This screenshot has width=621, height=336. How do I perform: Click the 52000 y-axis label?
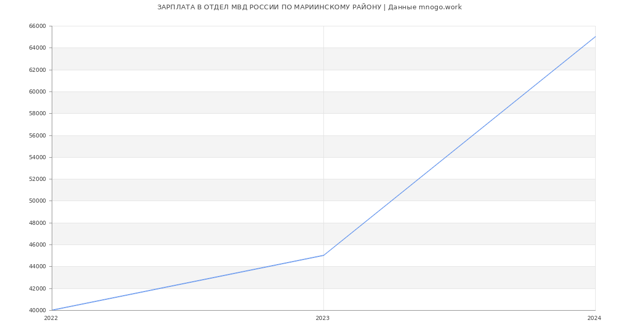coord(37,179)
